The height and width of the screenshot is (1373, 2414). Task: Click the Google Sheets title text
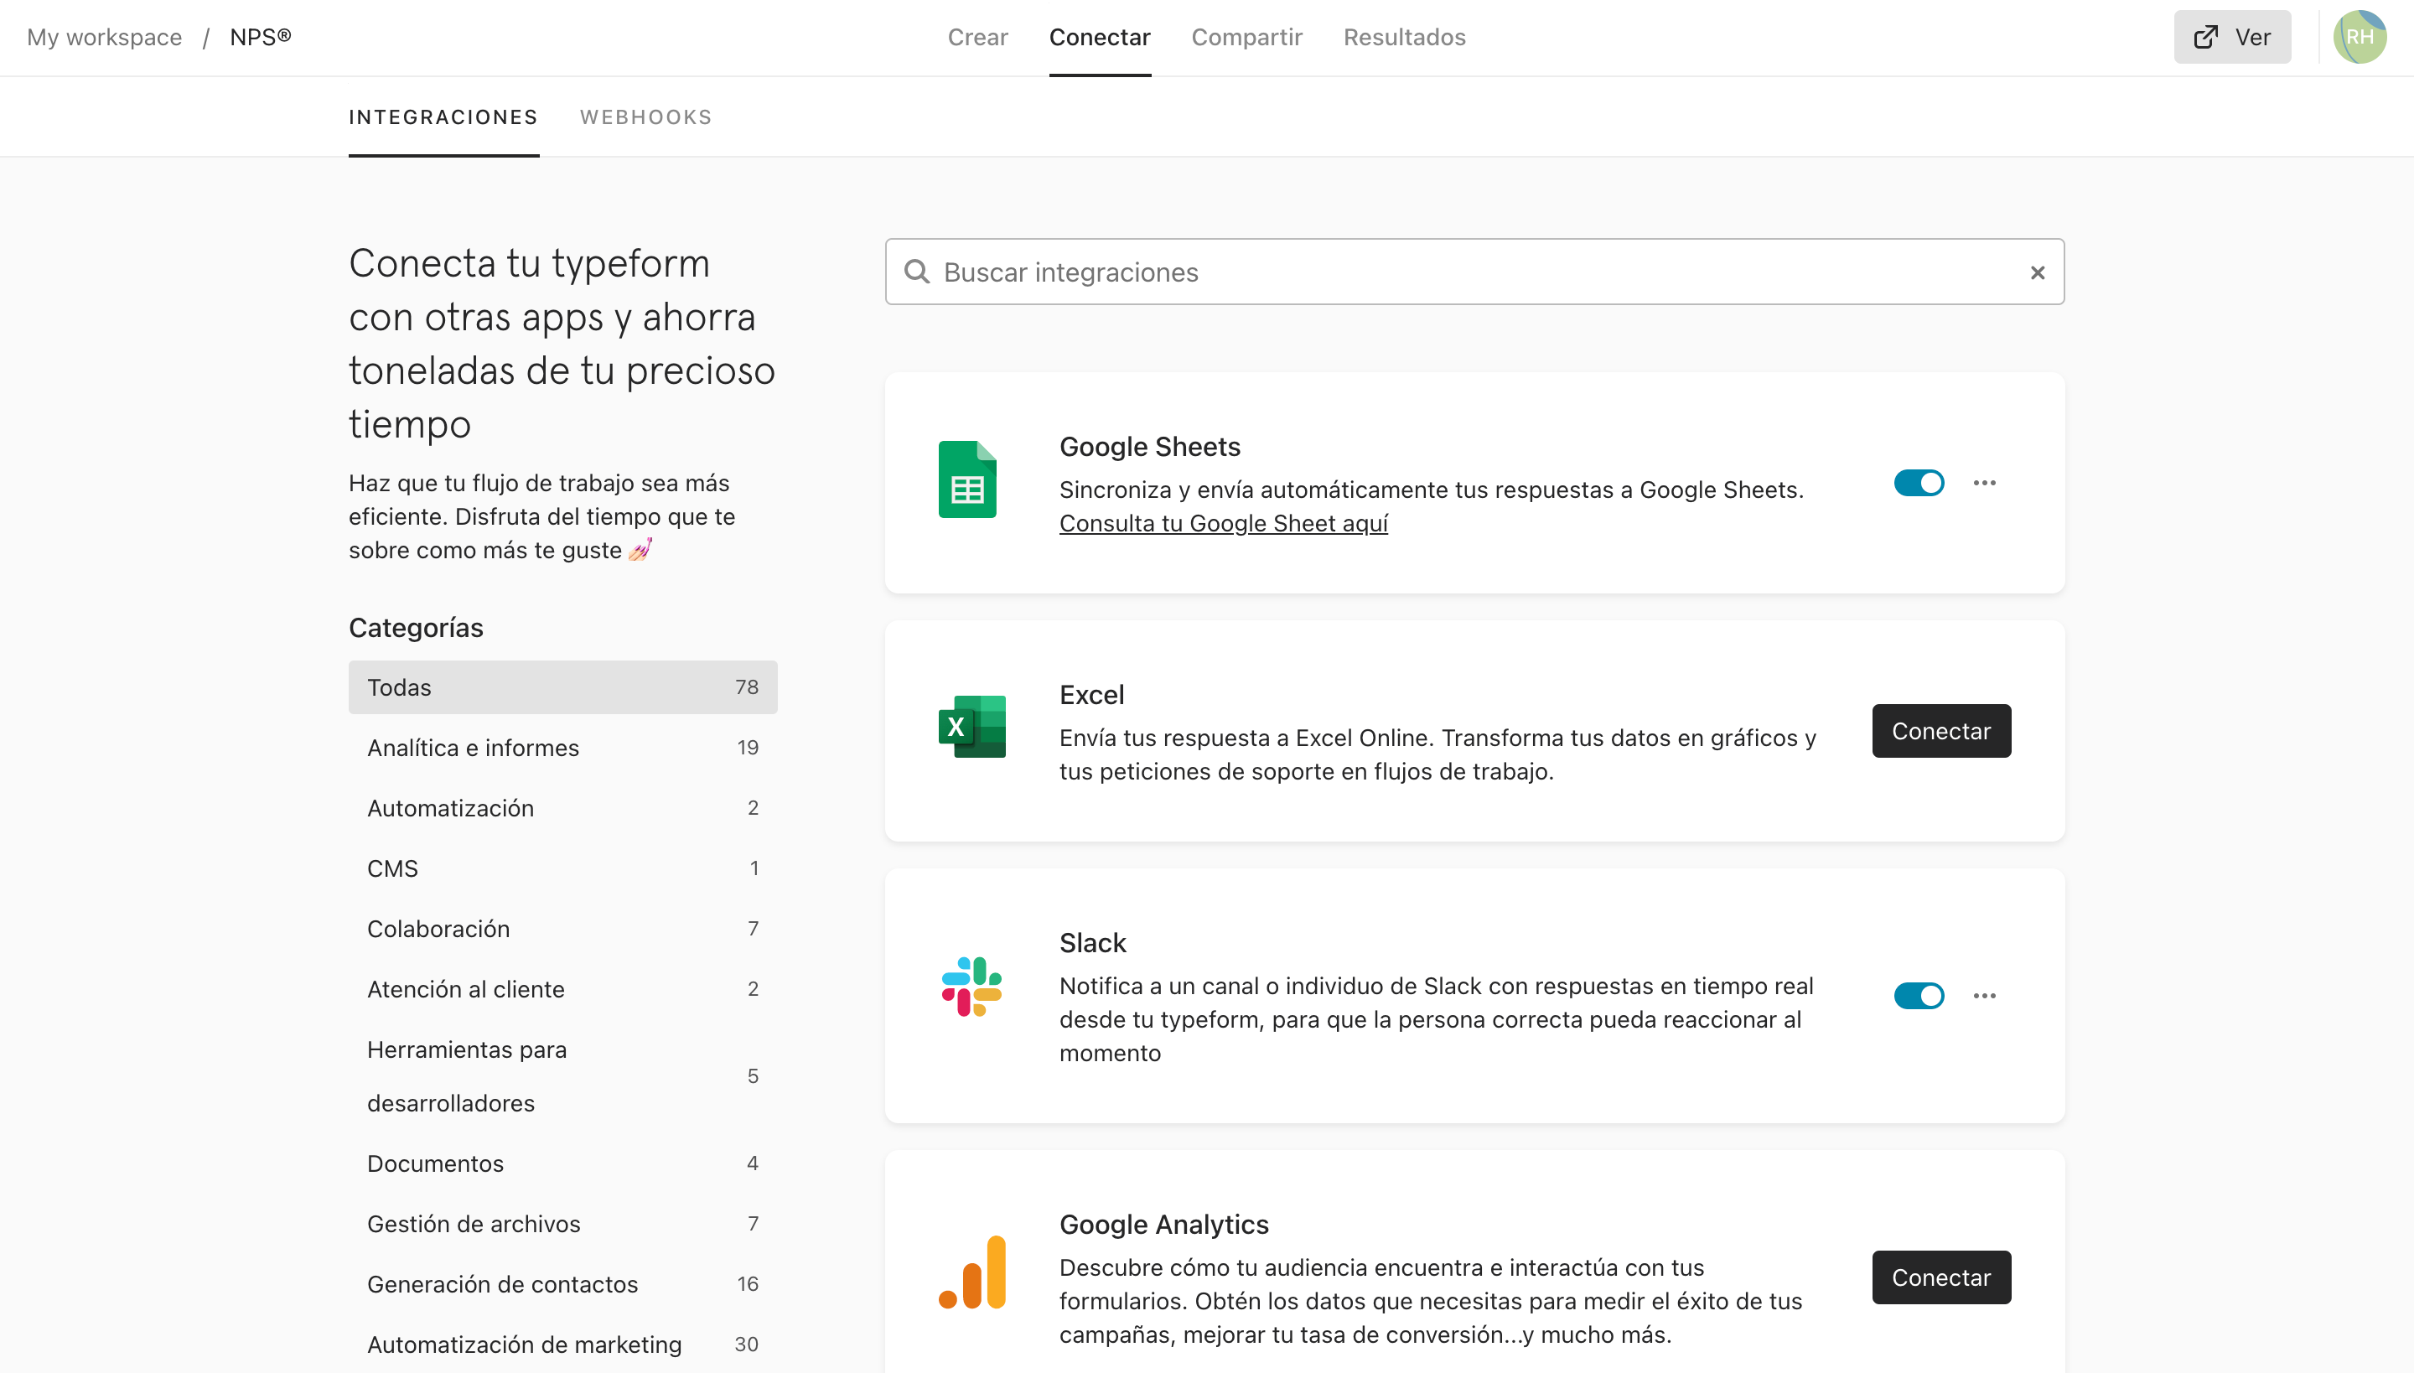coord(1149,447)
